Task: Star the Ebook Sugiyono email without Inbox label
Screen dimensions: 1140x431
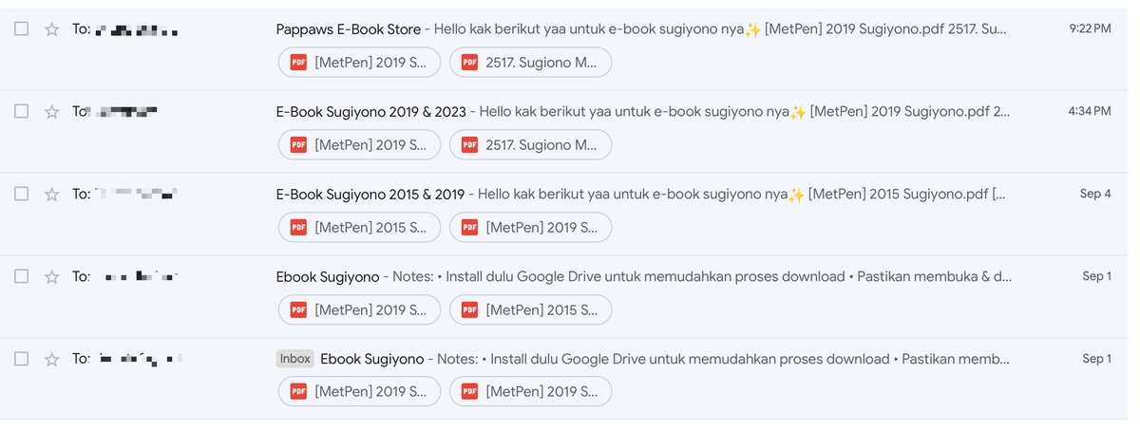Action: [52, 276]
